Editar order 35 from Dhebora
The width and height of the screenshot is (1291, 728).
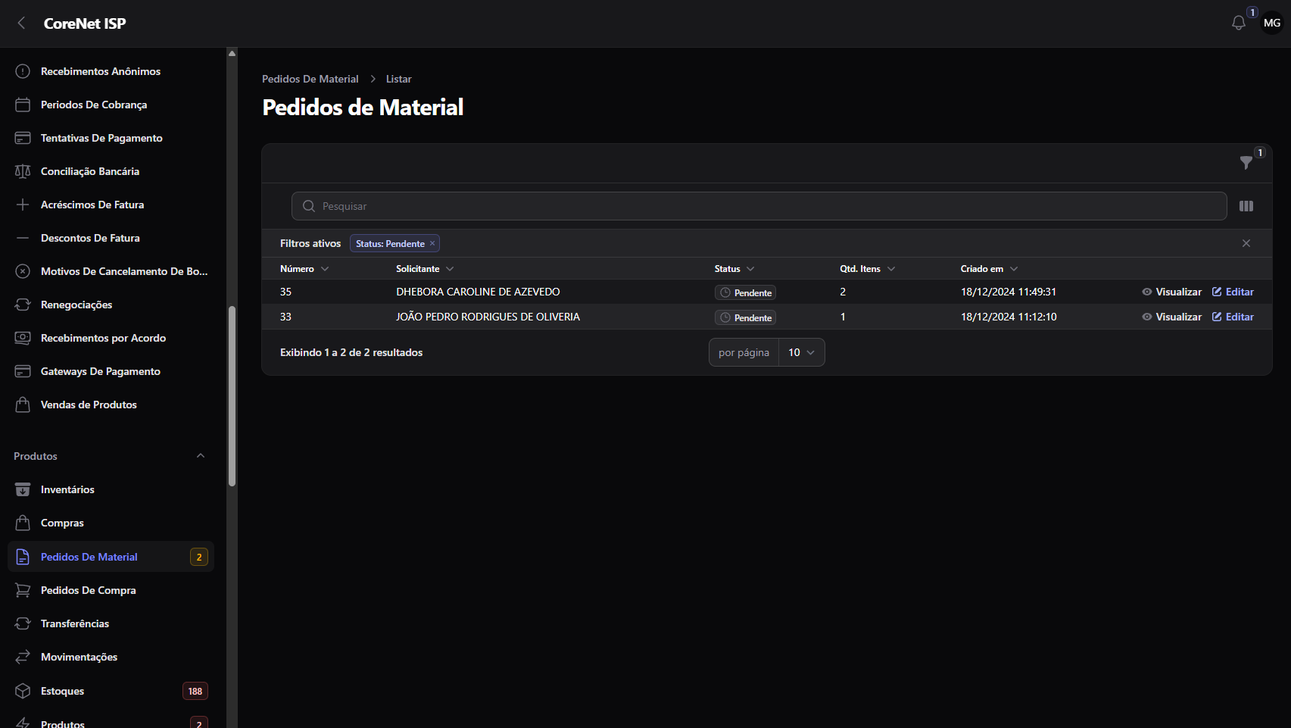pyautogui.click(x=1233, y=292)
